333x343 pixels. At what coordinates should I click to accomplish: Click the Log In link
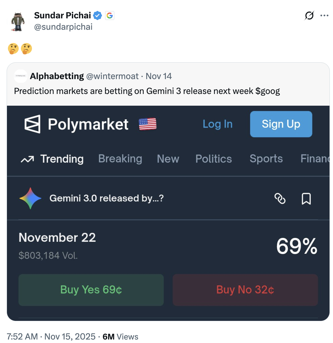(x=217, y=124)
